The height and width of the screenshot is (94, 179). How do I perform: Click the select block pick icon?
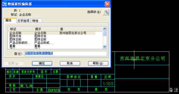(x=106, y=12)
